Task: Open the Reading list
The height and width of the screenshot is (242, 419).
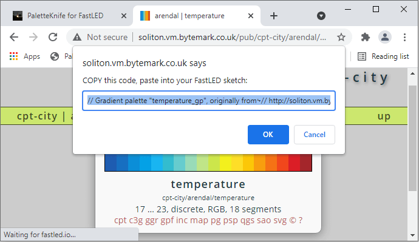Action: coord(383,56)
